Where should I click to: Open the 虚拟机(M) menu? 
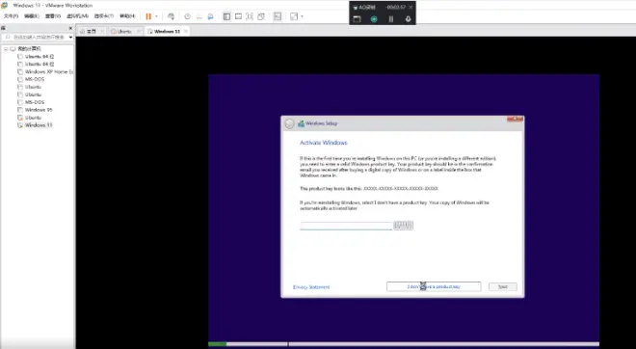click(77, 16)
